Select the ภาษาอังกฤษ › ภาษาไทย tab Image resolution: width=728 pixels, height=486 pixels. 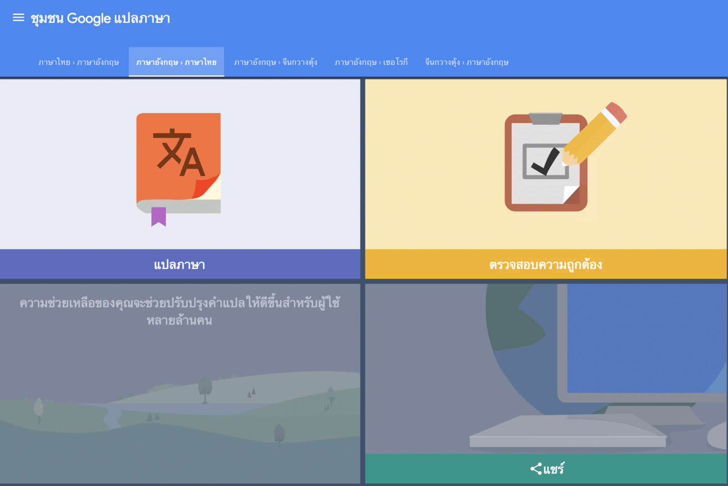(176, 62)
